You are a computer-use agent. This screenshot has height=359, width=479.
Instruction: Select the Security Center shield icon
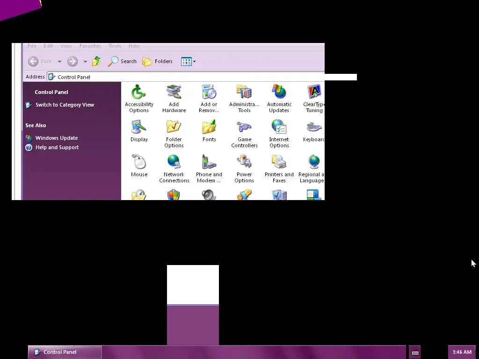coord(174,194)
